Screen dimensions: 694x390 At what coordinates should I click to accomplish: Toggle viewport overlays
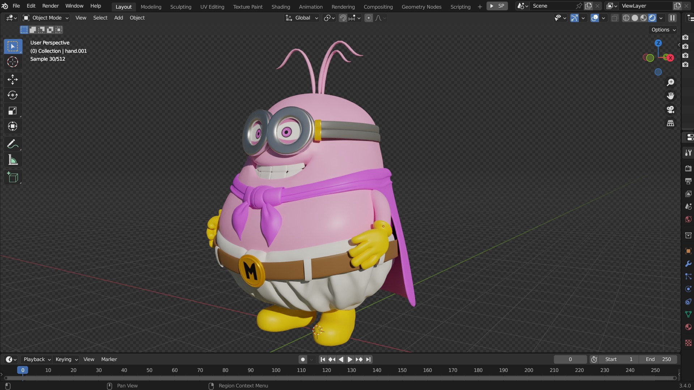coord(595,18)
